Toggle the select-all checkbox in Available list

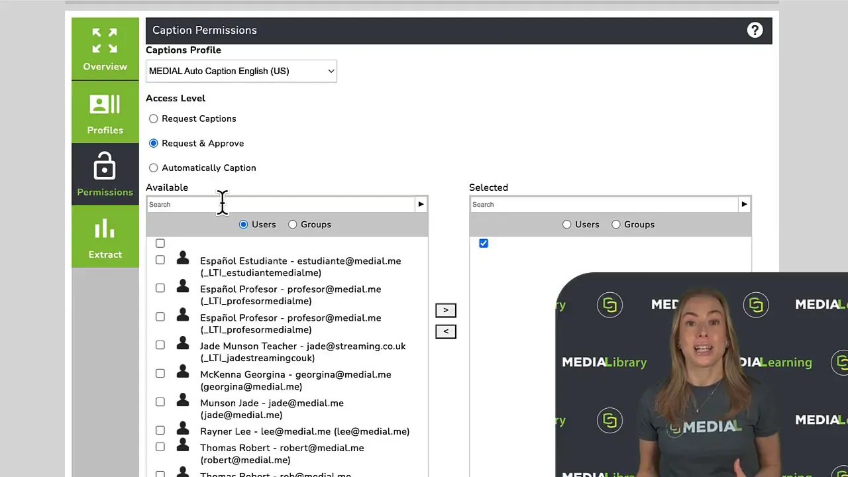coord(160,243)
